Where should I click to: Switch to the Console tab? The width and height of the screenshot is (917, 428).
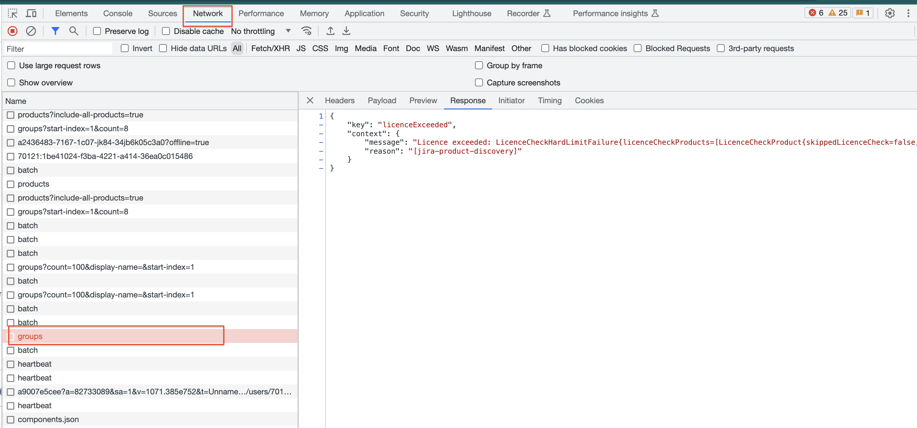117,14
